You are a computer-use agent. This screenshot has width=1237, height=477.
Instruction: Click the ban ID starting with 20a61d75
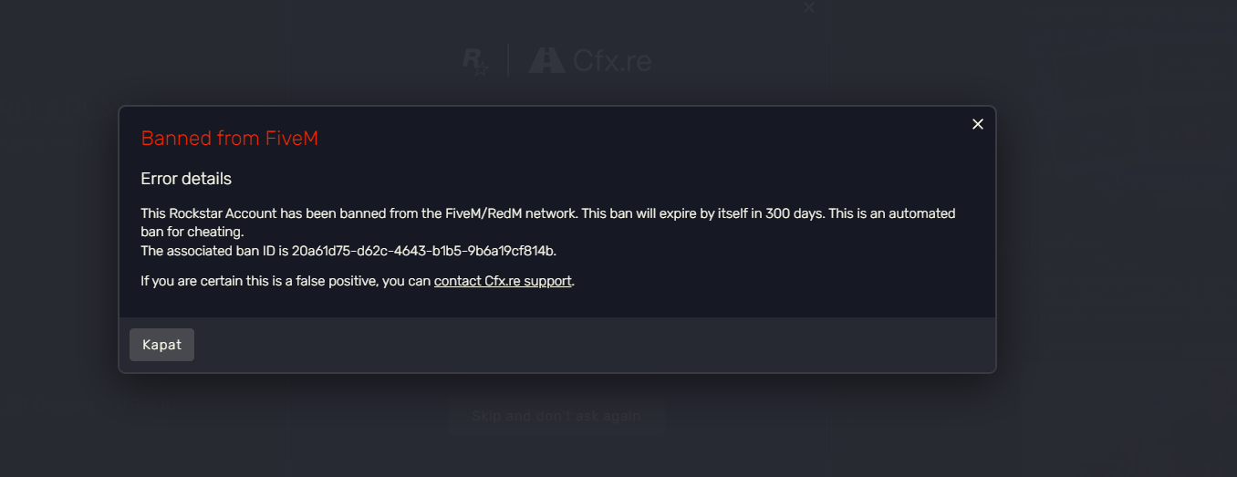[x=423, y=250]
